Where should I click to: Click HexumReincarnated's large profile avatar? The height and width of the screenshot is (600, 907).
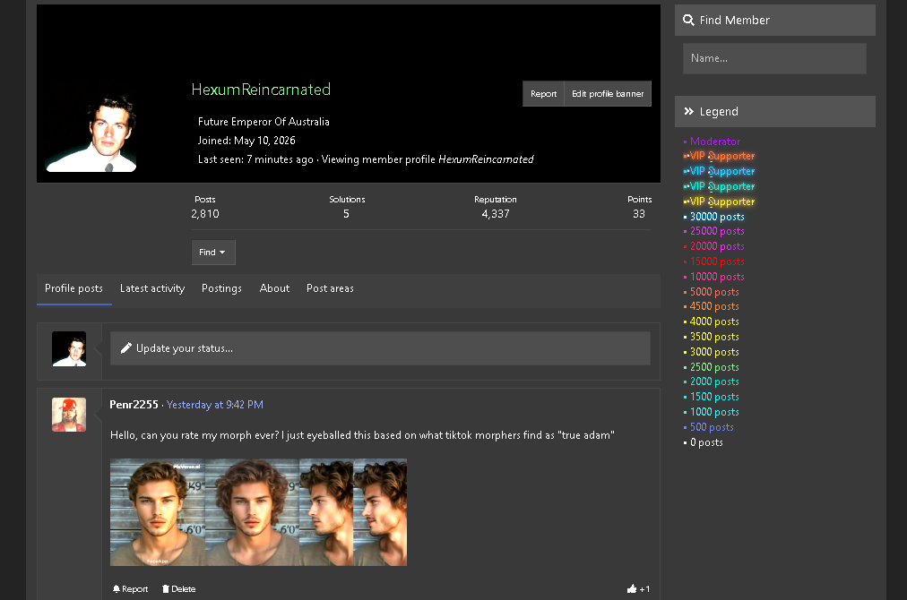[92, 133]
